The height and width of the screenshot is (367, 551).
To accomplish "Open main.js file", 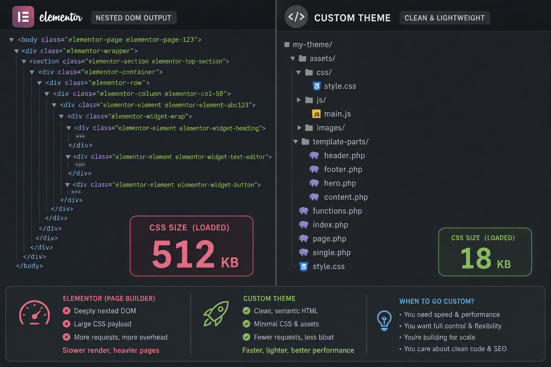I will coord(338,114).
